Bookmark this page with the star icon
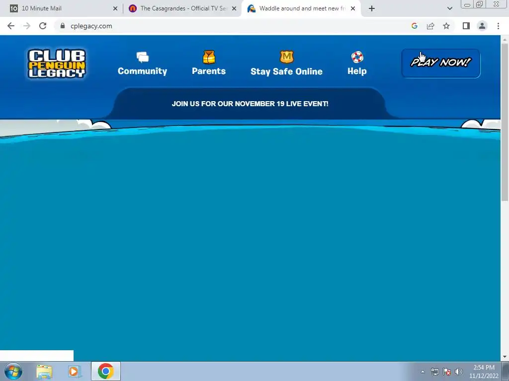Screen dimensions: 509x381 (446, 26)
